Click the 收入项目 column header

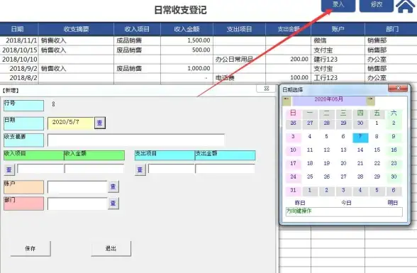tap(137, 29)
